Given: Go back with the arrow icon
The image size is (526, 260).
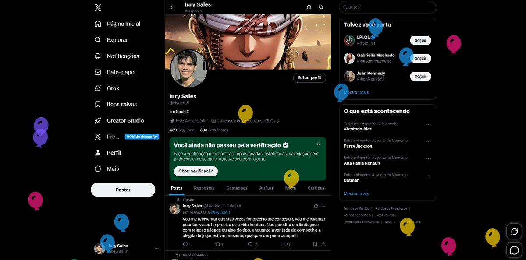Looking at the screenshot, I should [x=172, y=7].
